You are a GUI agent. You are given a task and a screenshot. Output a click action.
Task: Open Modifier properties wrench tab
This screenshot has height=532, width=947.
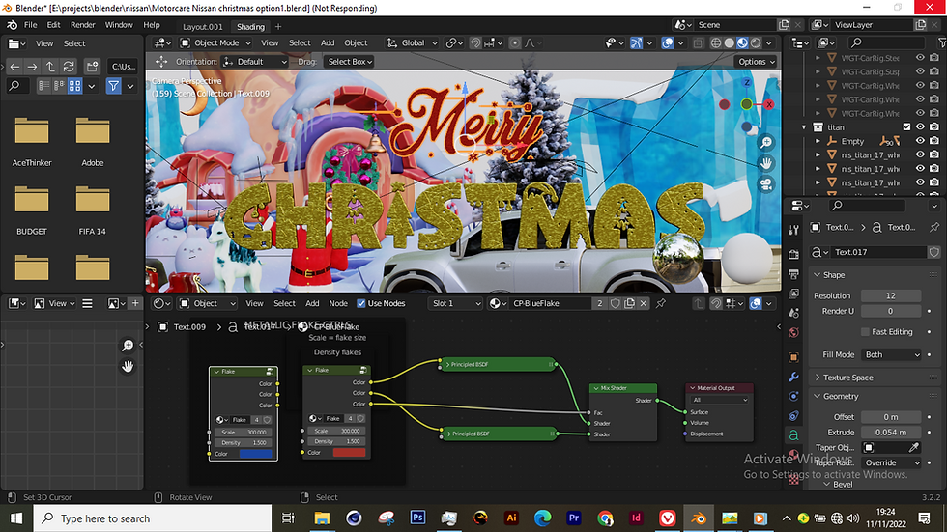point(793,377)
